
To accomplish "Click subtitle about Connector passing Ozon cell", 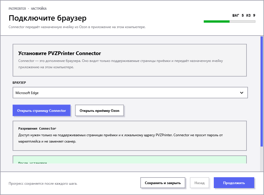I will tap(77, 27).
